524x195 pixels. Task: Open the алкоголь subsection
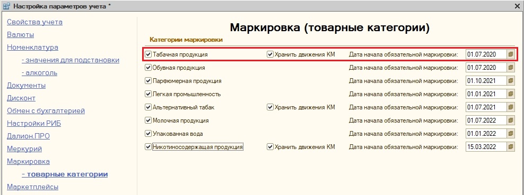click(x=39, y=72)
